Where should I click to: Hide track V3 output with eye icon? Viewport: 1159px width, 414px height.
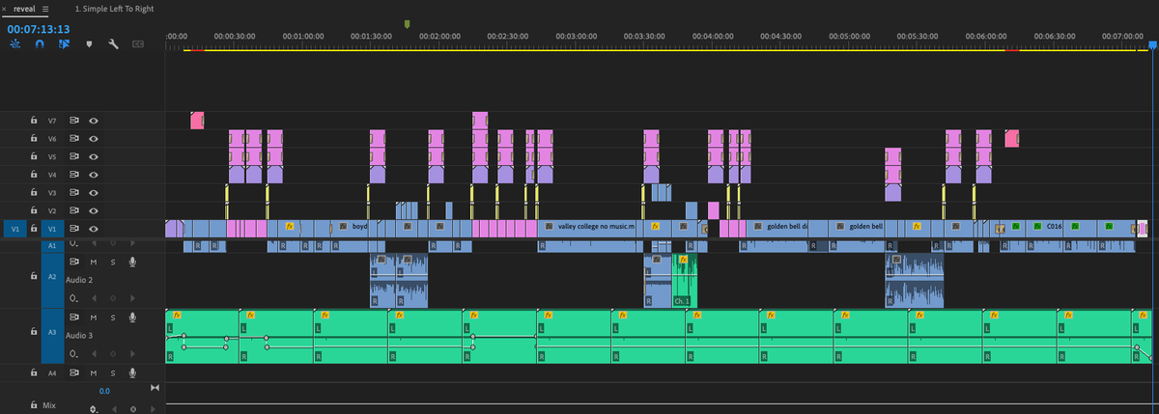click(x=94, y=192)
